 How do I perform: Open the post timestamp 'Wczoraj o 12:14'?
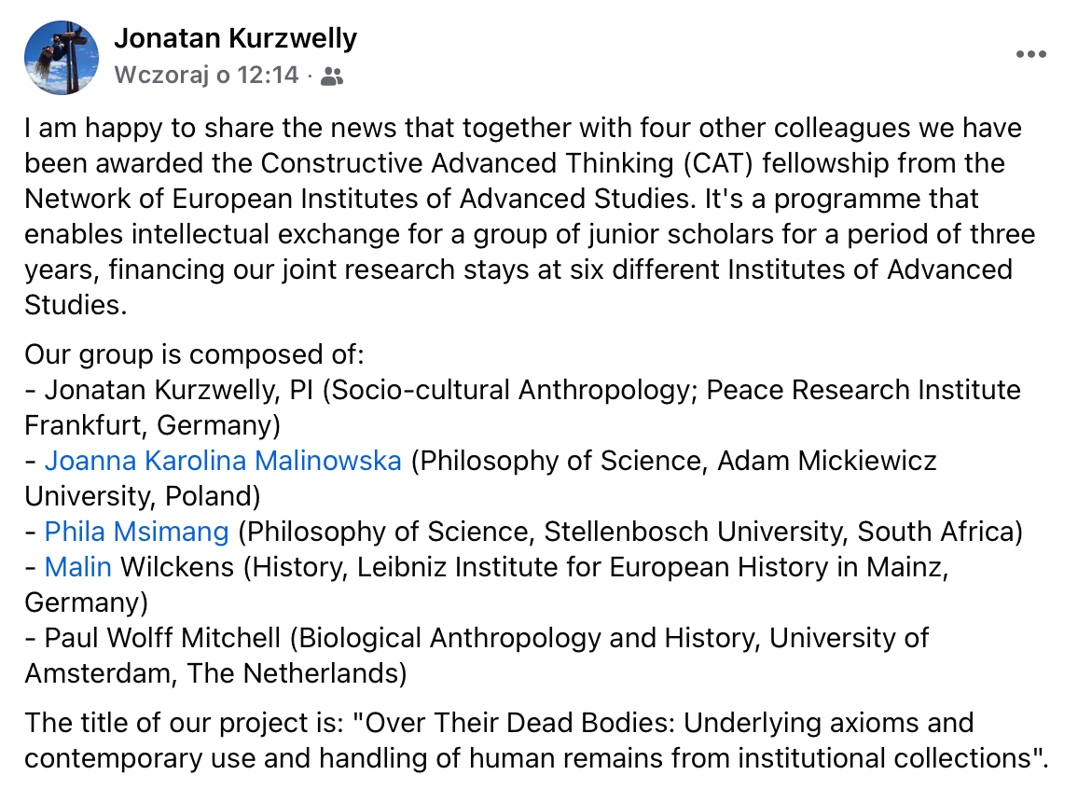206,76
